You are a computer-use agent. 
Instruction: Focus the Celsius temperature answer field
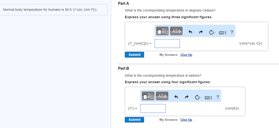pos(167,43)
